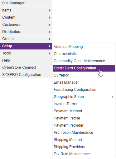Open CyberStore Connect

[26, 68]
